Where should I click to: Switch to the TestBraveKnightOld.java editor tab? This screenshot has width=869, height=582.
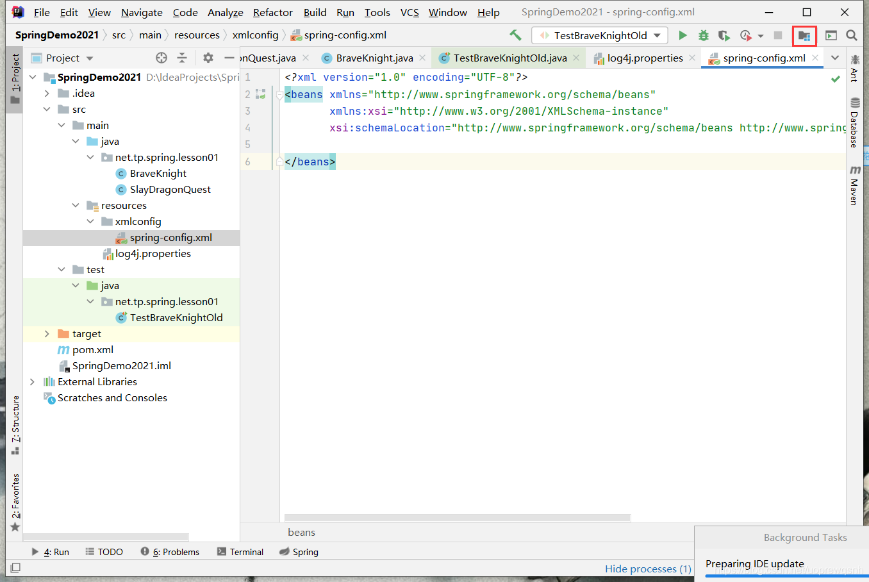pos(510,58)
